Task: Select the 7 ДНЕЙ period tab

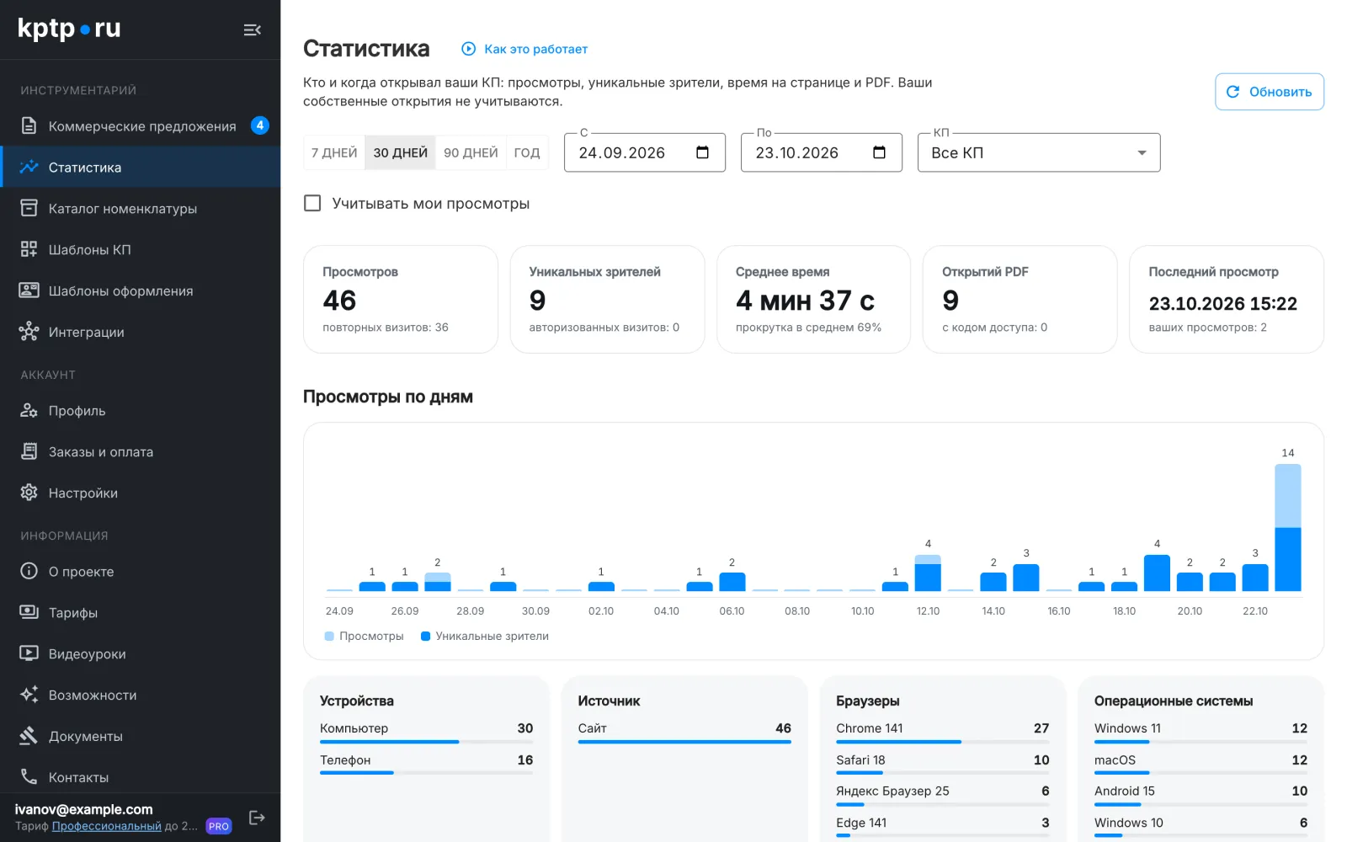Action: click(x=334, y=152)
